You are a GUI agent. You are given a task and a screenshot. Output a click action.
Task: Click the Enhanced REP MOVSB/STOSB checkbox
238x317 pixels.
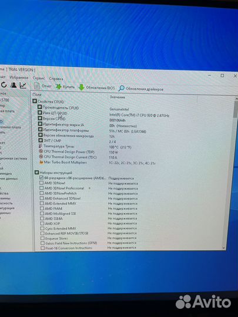(42, 233)
